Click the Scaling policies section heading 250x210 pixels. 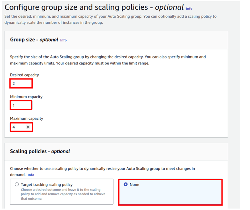[40, 151]
